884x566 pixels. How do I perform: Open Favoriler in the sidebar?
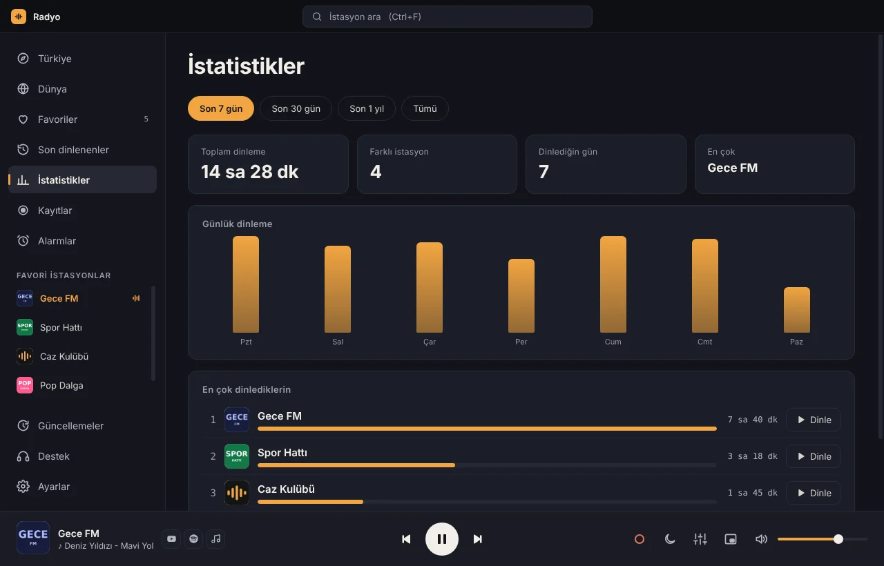click(x=82, y=119)
